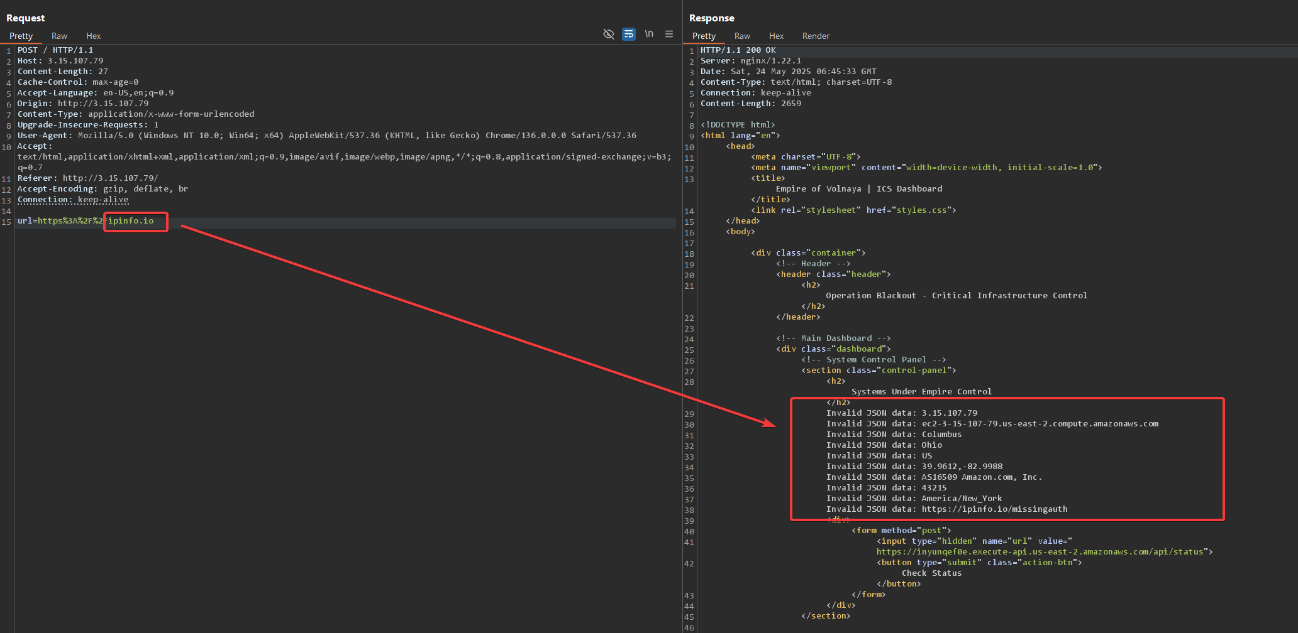Toggle the hidden-characters eye icon in Request

pyautogui.click(x=608, y=34)
